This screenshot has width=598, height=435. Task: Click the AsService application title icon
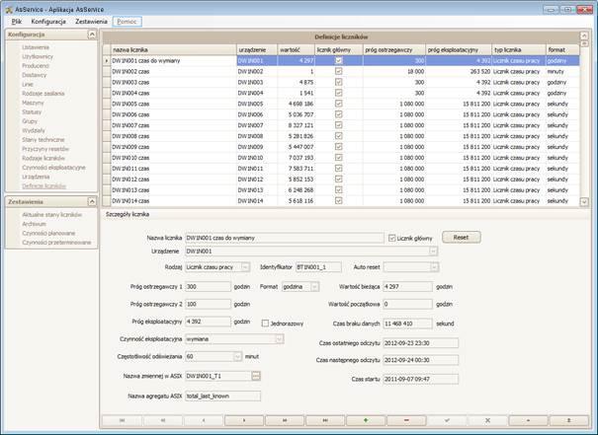(x=9, y=10)
